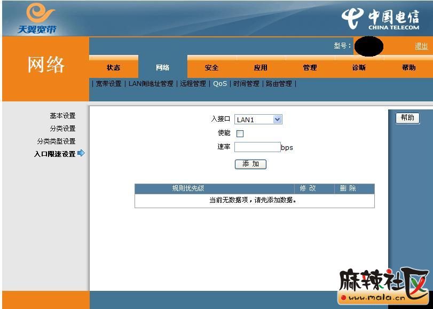This screenshot has width=433, height=309.
Task: Click the 速率 bps input field
Action: (257, 147)
